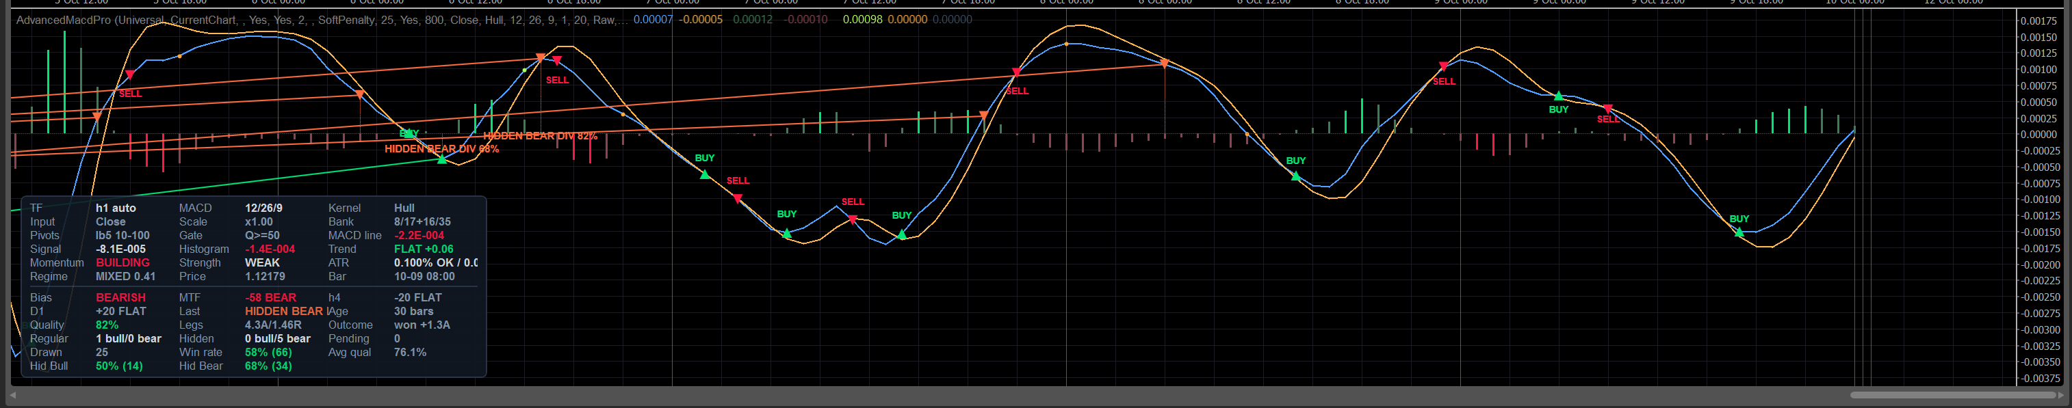Viewport: 2072px width, 408px height.
Task: Click the 'h1 auto' TF value
Action: 116,208
